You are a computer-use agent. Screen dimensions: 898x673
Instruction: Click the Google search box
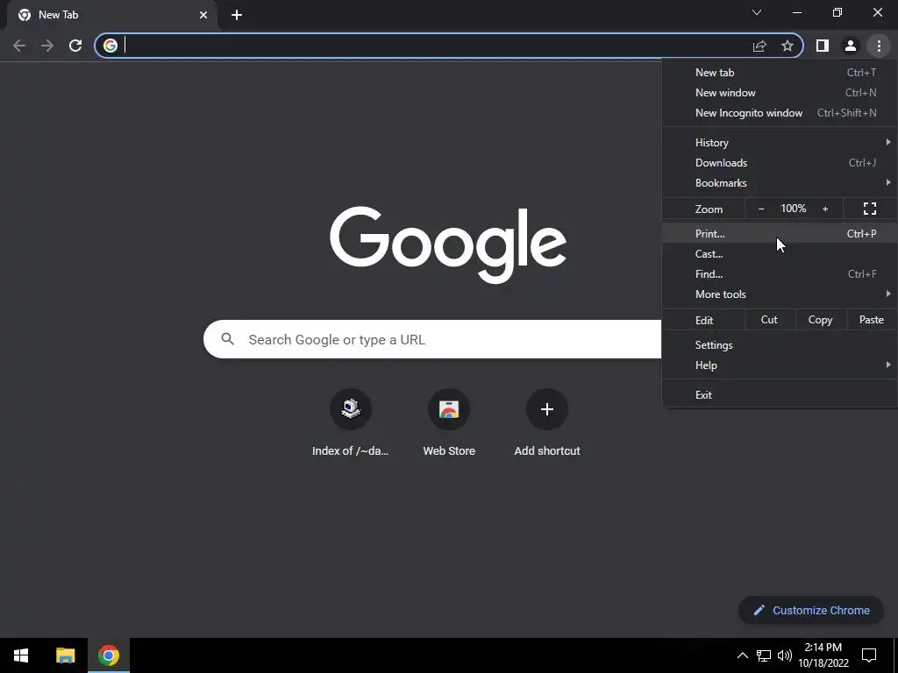click(432, 339)
